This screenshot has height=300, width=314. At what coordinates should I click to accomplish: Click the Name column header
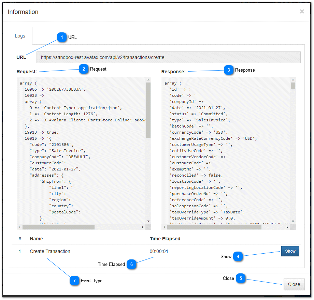[36, 239]
